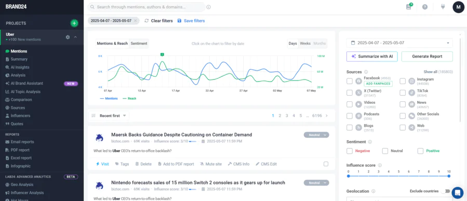Open the notifications icon with green badge
This screenshot has width=467, height=201.
pyautogui.click(x=409, y=7)
